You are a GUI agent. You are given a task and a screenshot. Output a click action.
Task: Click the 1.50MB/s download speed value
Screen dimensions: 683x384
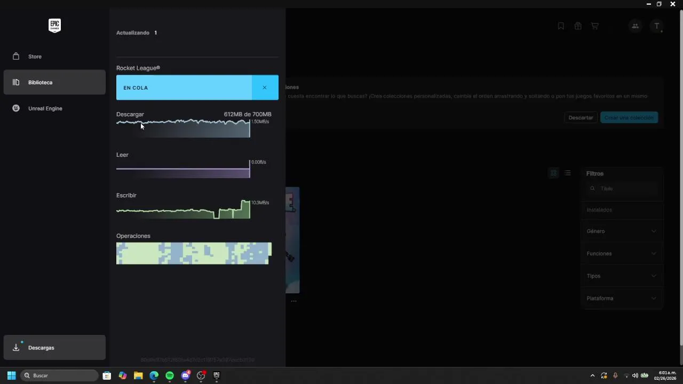coord(260,122)
